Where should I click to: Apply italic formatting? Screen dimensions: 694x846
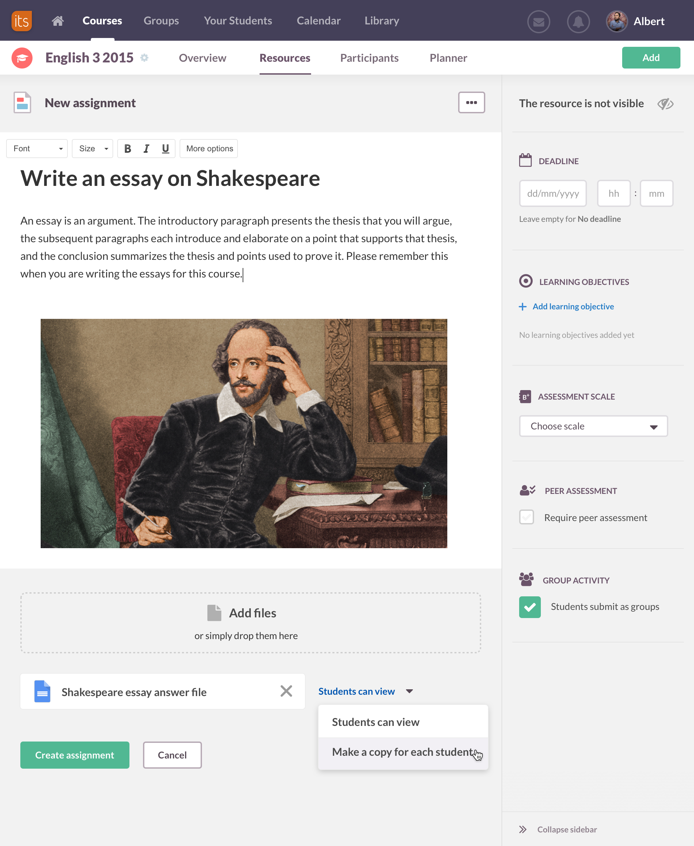[x=146, y=149]
